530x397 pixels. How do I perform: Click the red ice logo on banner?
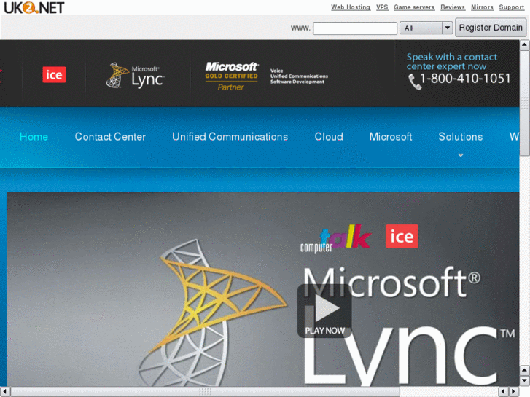coord(402,236)
